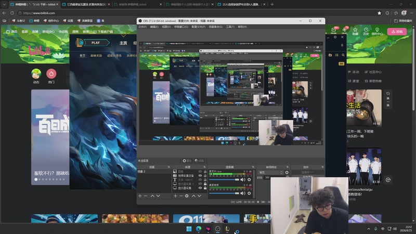This screenshot has height=234, width=416.
Task: Click the pink bilibili upload (投稿) button
Action: pos(397,31)
